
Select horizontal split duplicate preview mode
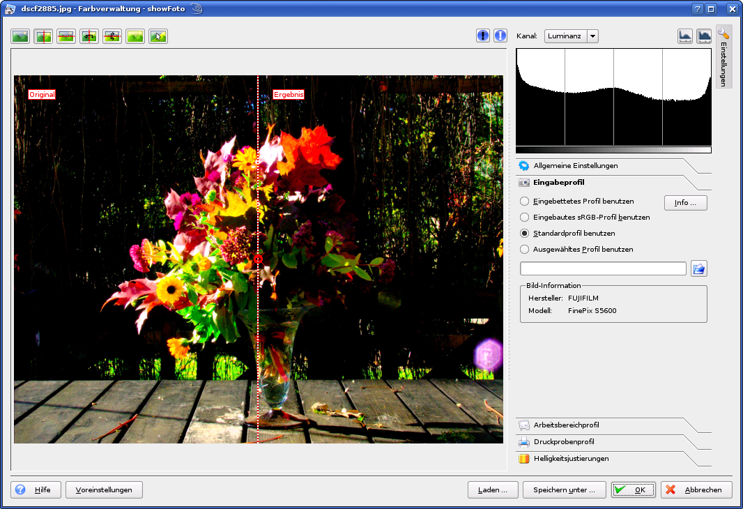click(x=112, y=36)
